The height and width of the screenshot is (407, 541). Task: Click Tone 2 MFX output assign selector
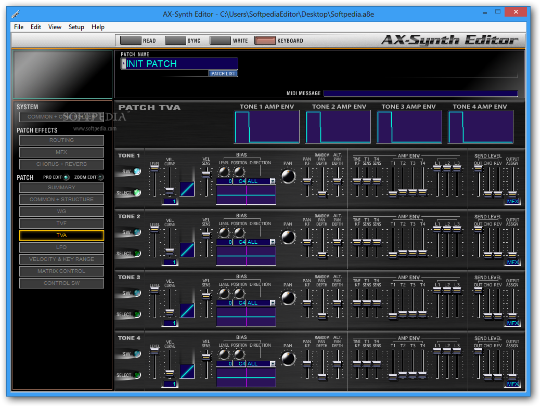[x=513, y=262]
